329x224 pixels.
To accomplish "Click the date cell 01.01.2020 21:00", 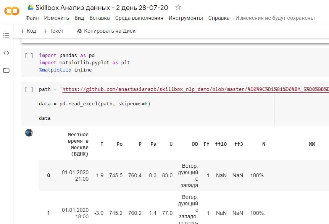I will (x=75, y=175).
